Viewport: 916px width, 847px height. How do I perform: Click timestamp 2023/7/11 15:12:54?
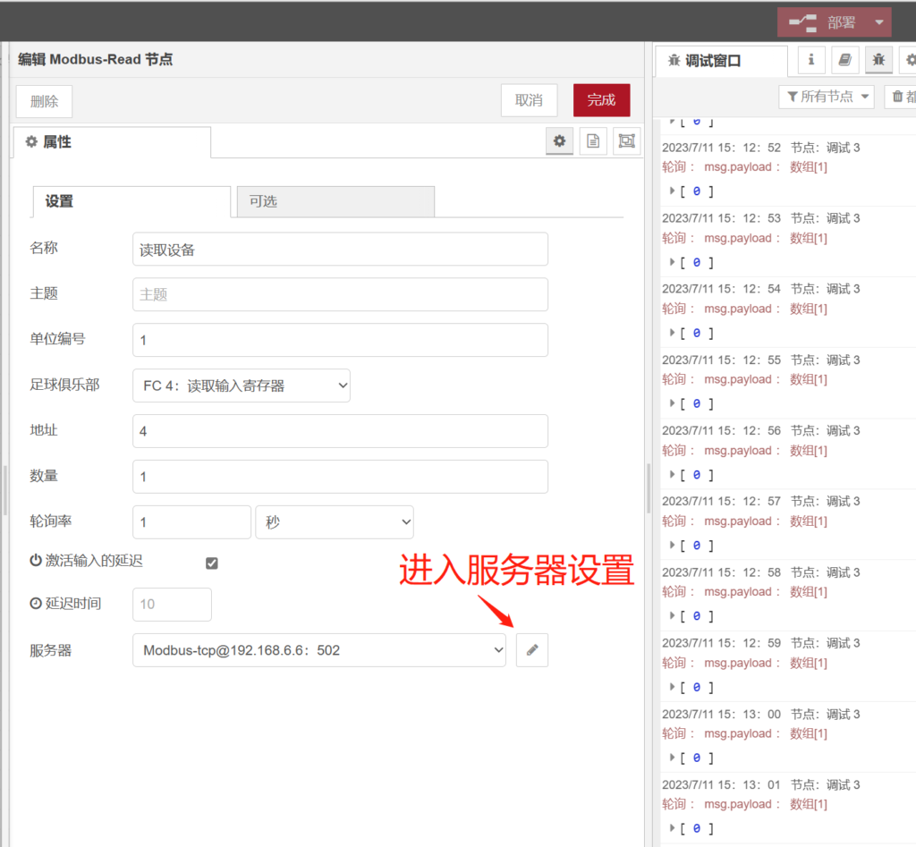[722, 289]
